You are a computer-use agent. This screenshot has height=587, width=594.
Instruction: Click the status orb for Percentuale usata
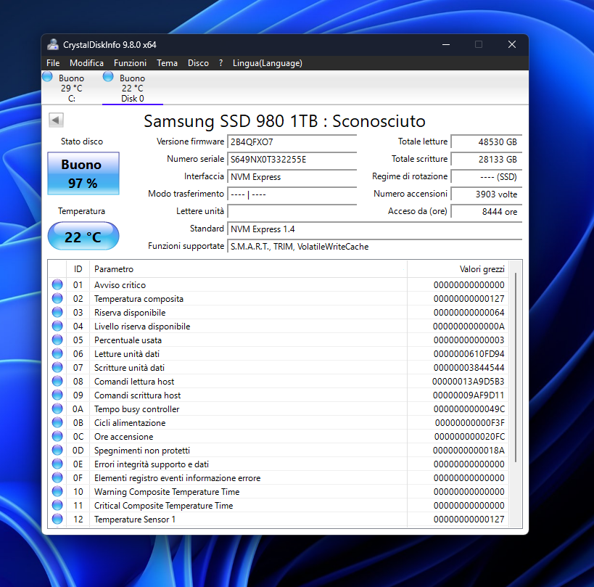tap(57, 340)
